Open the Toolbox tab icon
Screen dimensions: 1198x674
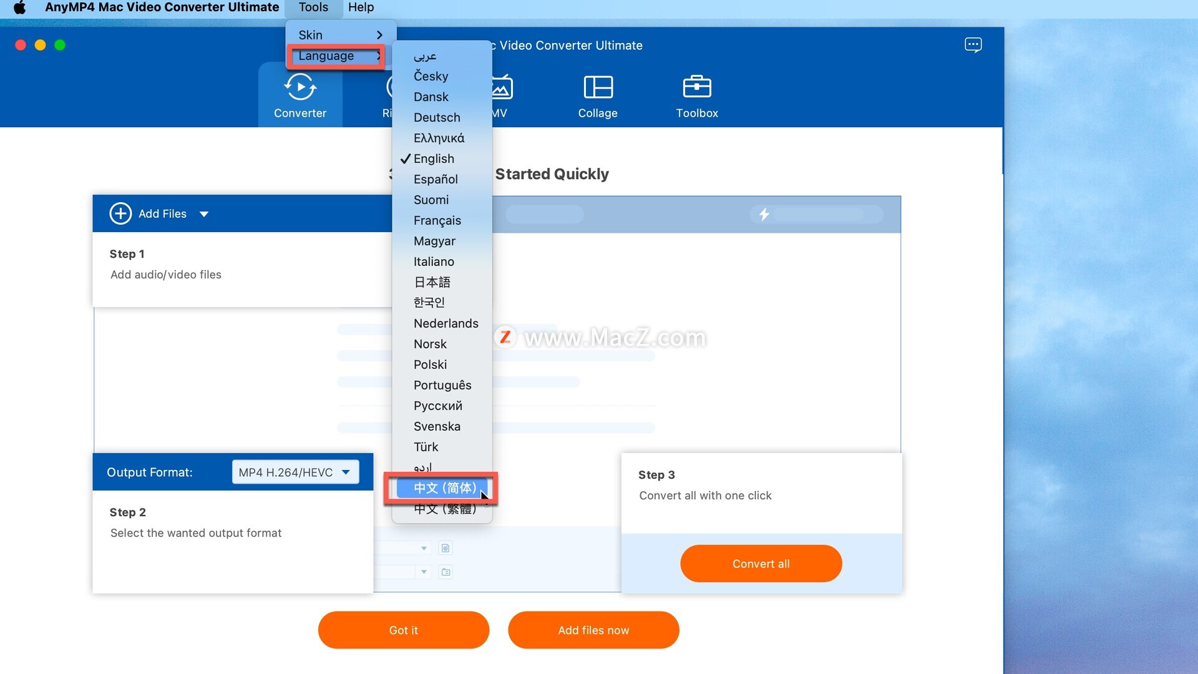point(697,87)
